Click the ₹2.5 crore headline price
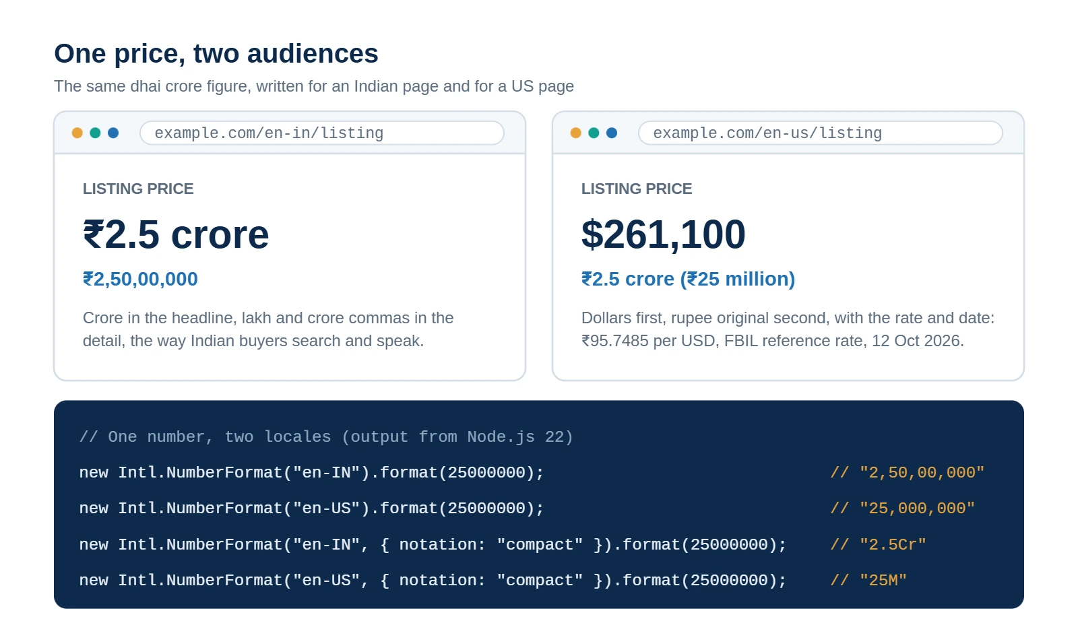This screenshot has height=623, width=1078. pos(176,234)
